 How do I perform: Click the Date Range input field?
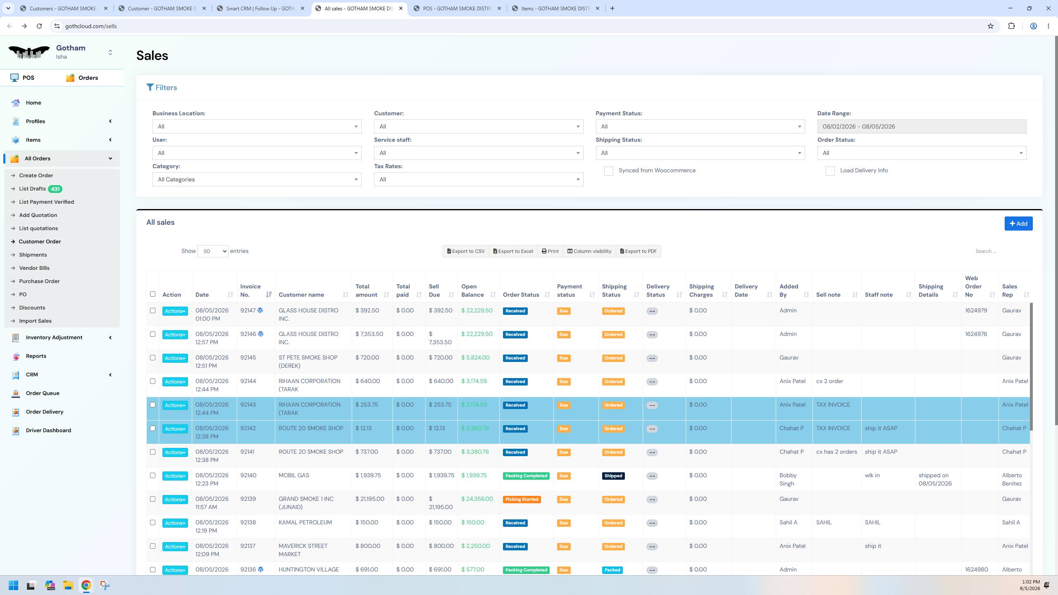click(922, 126)
